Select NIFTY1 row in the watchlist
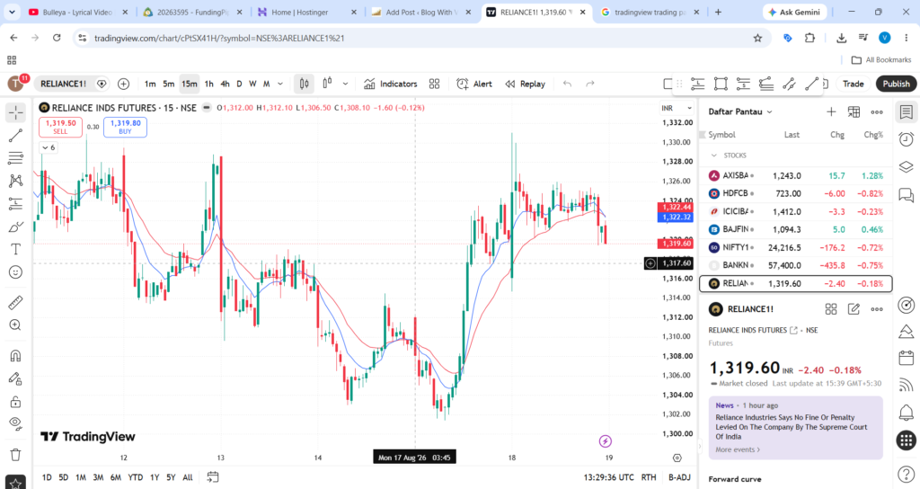This screenshot has height=489, width=920. [796, 248]
